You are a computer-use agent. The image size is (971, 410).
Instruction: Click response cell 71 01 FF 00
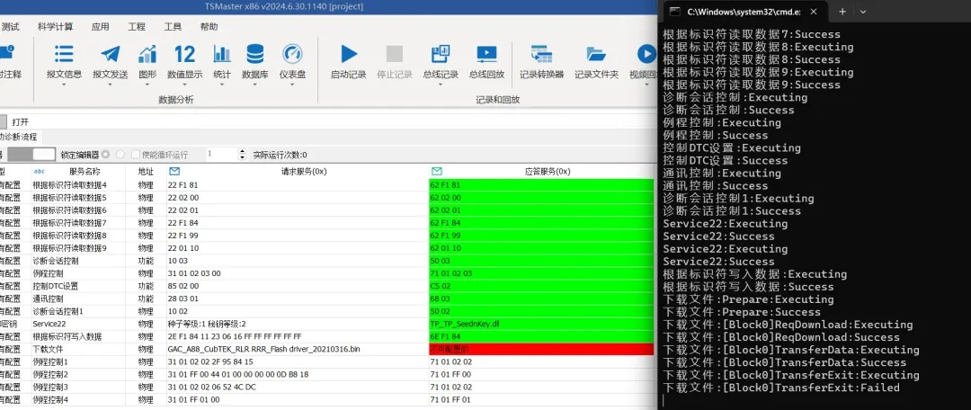point(450,375)
